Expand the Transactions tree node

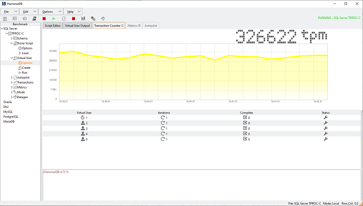pyautogui.click(x=12, y=82)
